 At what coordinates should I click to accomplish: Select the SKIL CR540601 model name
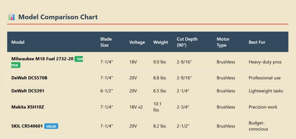(x=27, y=126)
